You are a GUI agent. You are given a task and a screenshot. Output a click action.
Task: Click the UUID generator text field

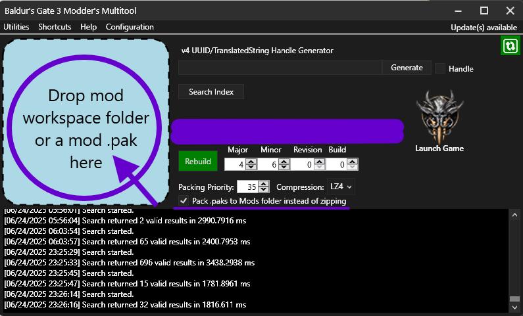pyautogui.click(x=280, y=68)
